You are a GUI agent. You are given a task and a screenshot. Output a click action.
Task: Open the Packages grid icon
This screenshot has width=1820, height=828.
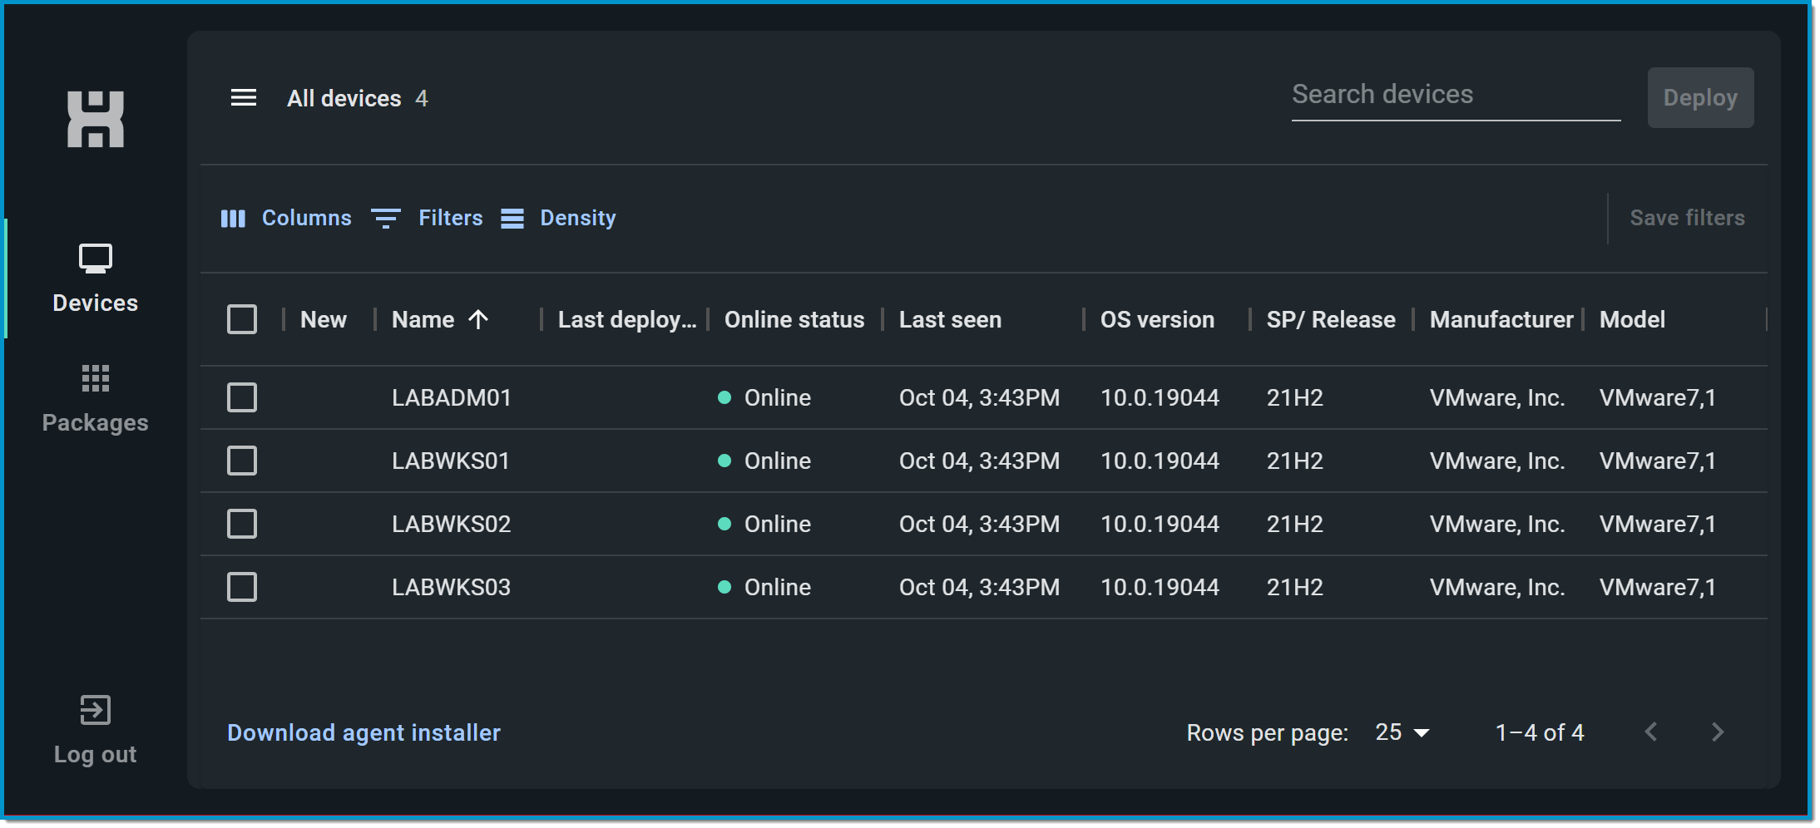point(96,378)
